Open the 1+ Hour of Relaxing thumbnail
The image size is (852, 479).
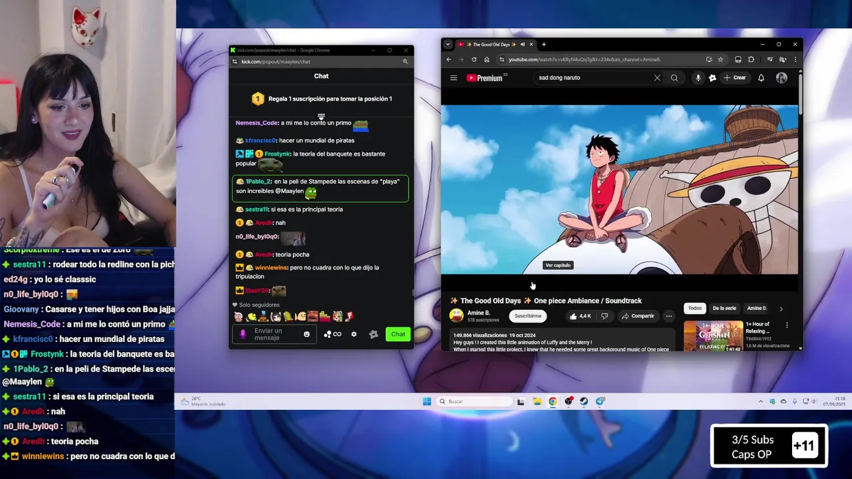[714, 335]
